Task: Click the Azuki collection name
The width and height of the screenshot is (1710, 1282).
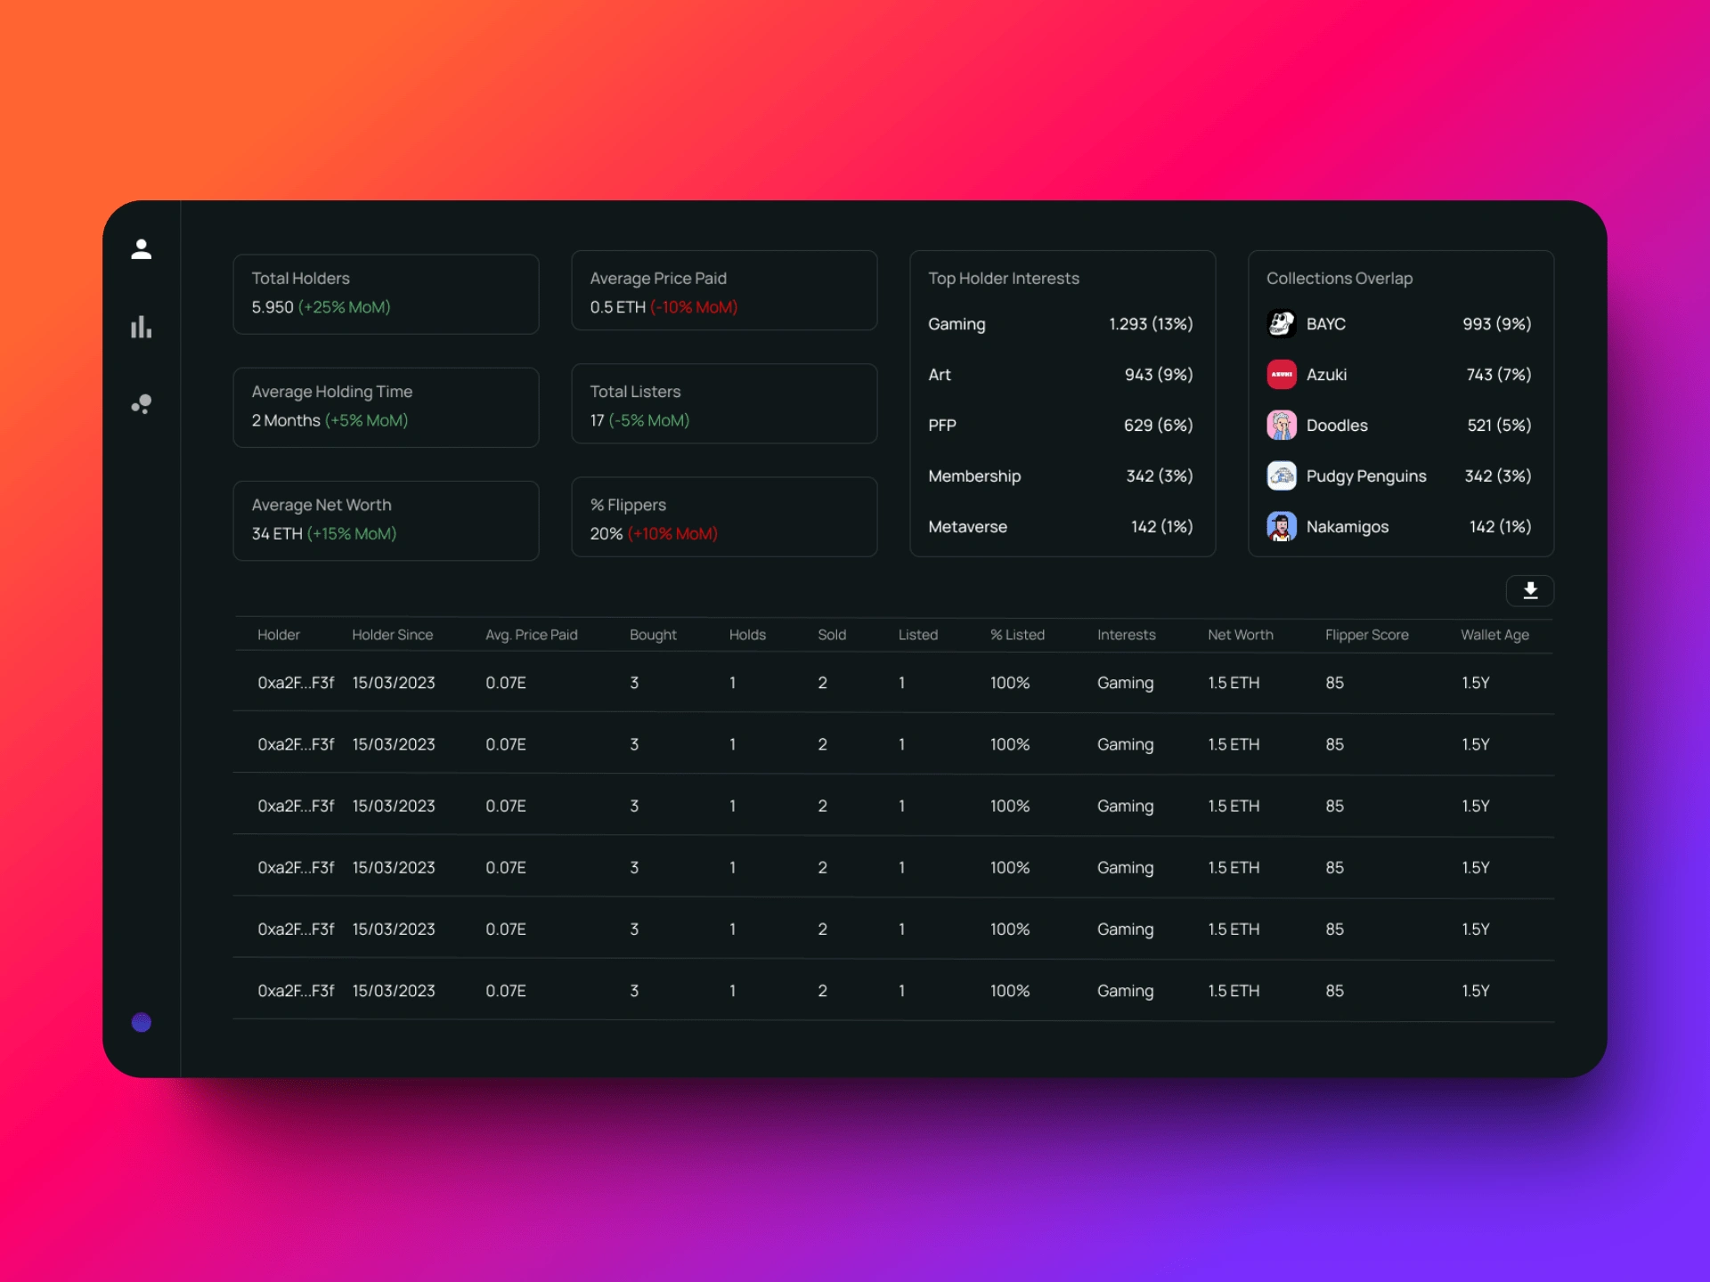Action: click(1326, 375)
